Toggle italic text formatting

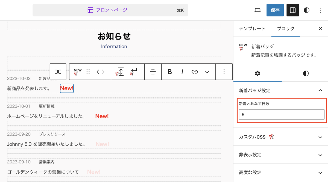(182, 72)
